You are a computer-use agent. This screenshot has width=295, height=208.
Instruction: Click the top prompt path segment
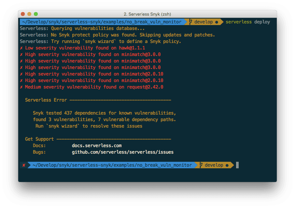[x=102, y=22]
